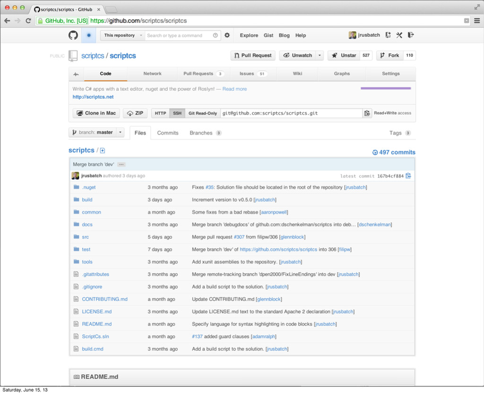Open the Branches subtab
The image size is (484, 394).
[205, 133]
